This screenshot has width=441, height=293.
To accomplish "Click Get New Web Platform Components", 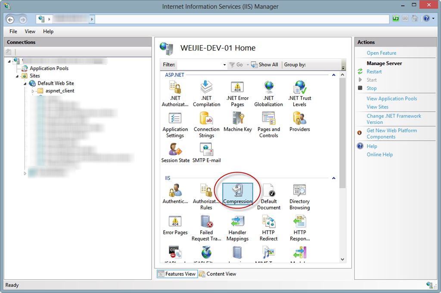I will tap(392, 134).
